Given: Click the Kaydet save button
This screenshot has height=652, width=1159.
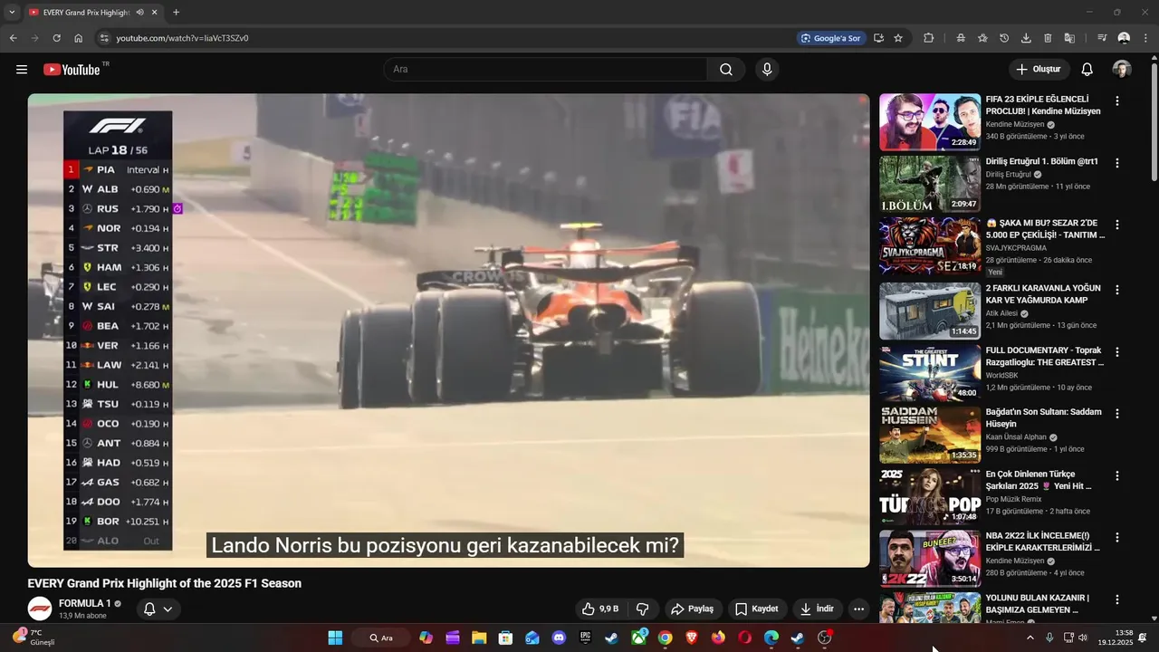Looking at the screenshot, I should [756, 609].
